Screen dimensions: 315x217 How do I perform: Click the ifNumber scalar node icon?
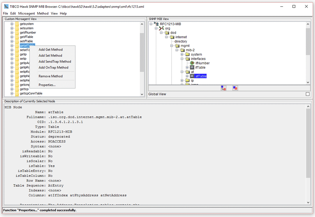pyautogui.click(x=192, y=63)
